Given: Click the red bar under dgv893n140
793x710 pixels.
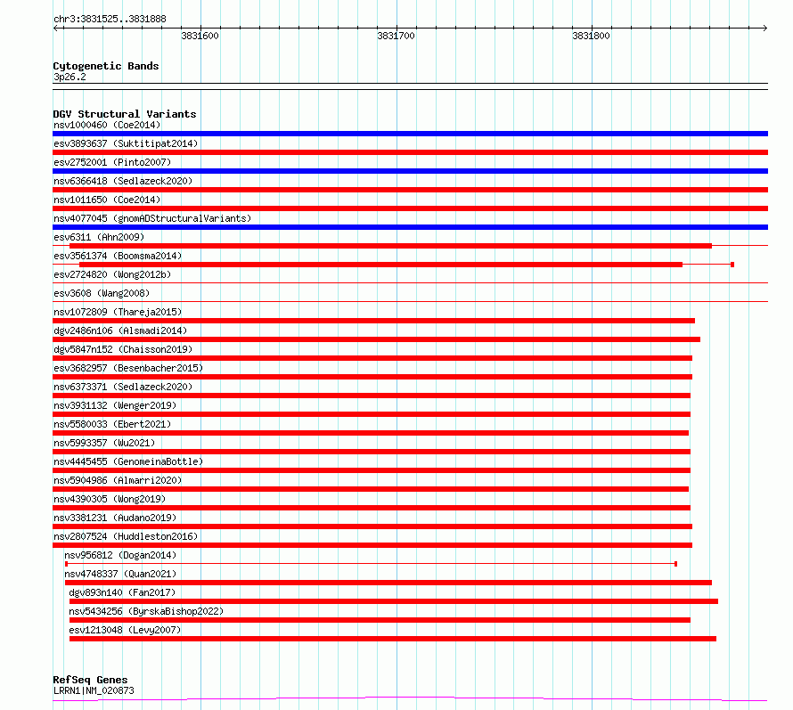Looking at the screenshot, I should 394,601.
